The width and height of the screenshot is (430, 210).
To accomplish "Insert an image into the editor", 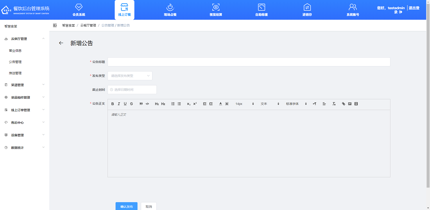I will coord(350,104).
